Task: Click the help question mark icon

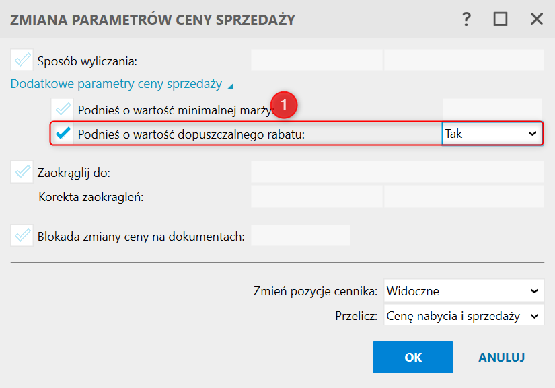Action: 466,20
